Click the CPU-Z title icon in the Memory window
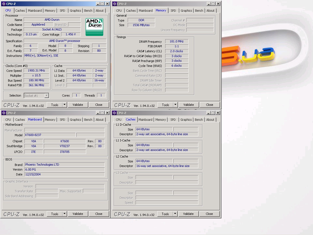This screenshot has height=235, width=313. [x=115, y=4]
